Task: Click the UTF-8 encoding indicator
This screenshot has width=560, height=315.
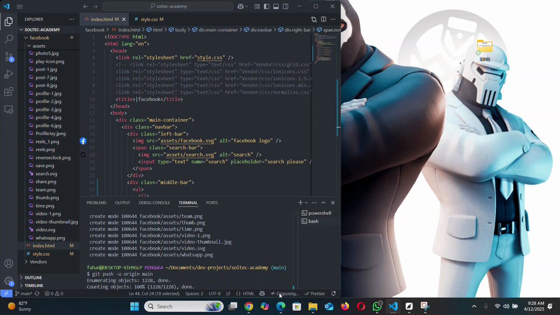Action: pyautogui.click(x=215, y=294)
